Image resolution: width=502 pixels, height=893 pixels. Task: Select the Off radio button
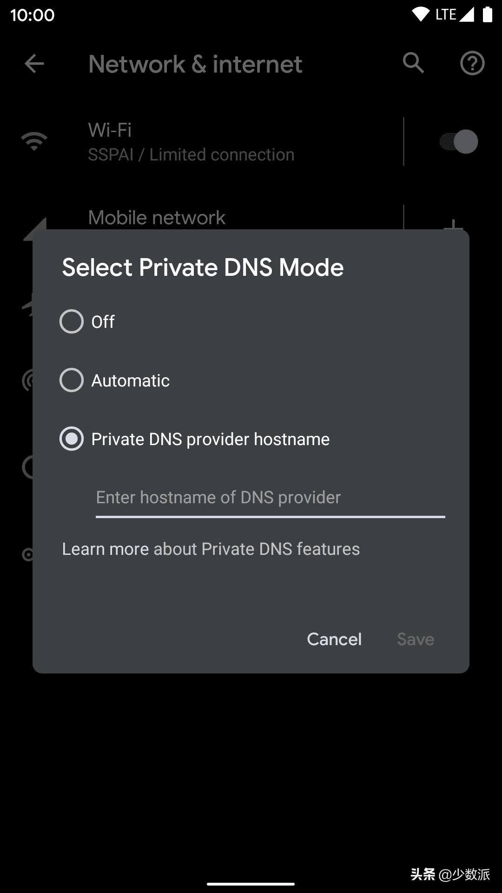click(x=72, y=321)
